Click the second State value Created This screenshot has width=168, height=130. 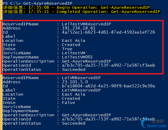pyautogui.click(x=71, y=98)
